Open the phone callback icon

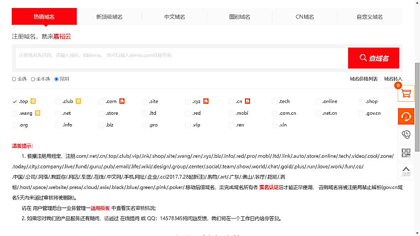[x=406, y=134]
